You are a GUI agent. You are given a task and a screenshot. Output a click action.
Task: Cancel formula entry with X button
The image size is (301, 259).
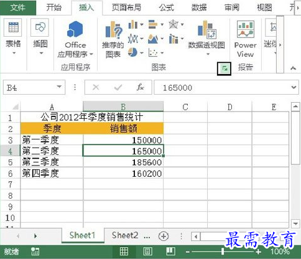(x=96, y=87)
